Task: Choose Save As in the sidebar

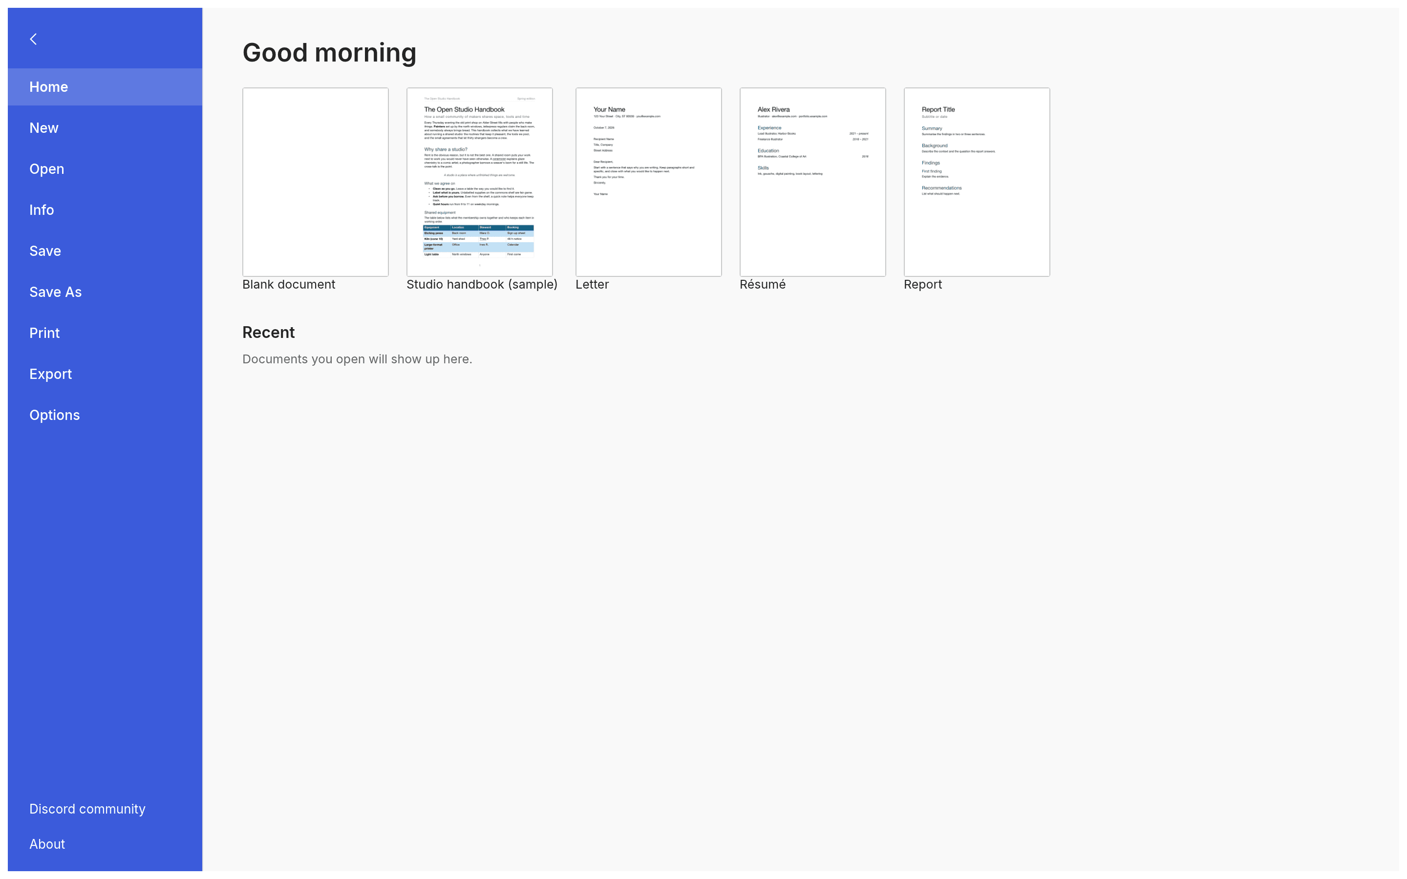Action: click(x=105, y=292)
